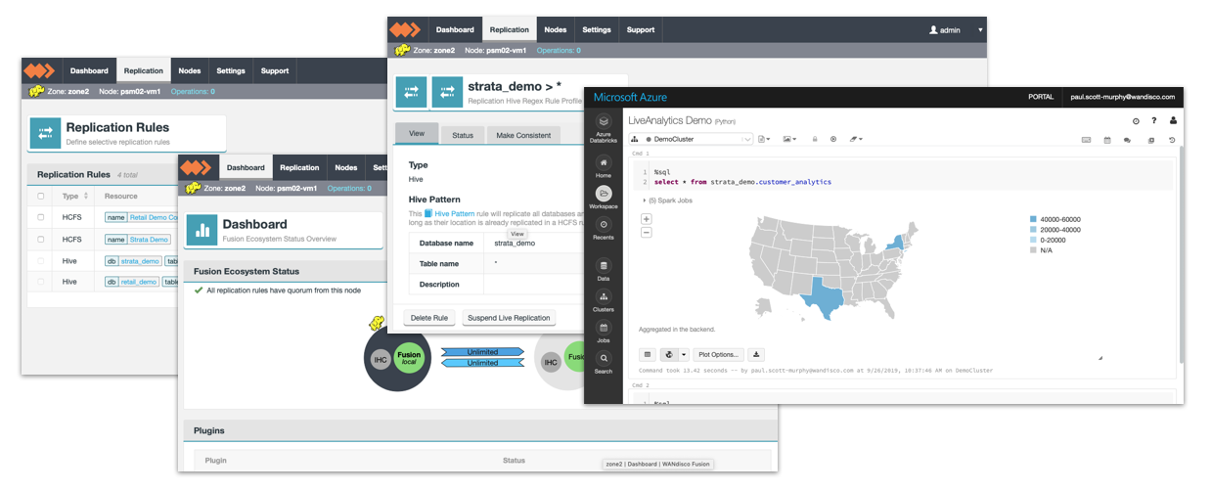The height and width of the screenshot is (491, 1211).
Task: Go to Clusters in the Databricks sidebar
Action: (604, 297)
